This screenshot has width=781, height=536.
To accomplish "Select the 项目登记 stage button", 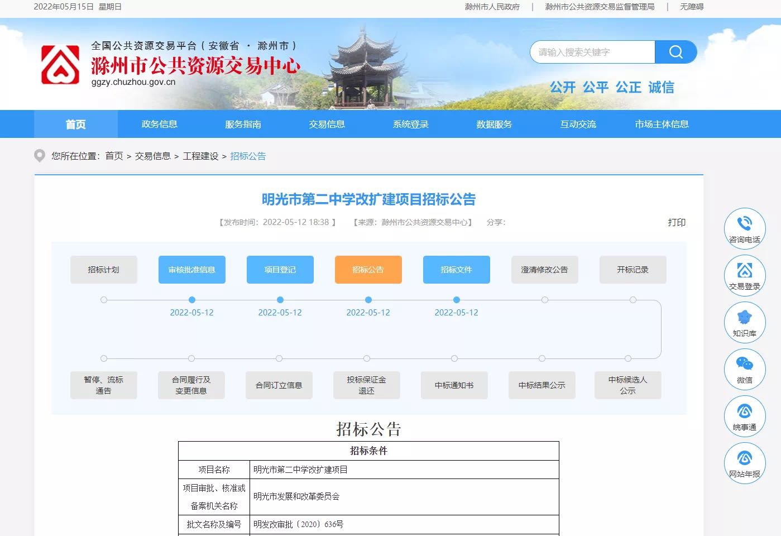I will [x=280, y=270].
